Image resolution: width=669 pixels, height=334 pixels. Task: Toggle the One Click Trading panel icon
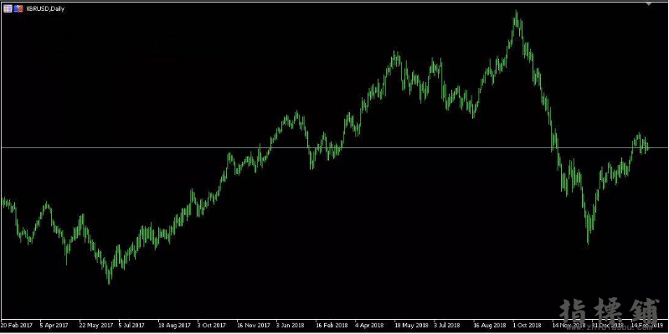pyautogui.click(x=18, y=8)
